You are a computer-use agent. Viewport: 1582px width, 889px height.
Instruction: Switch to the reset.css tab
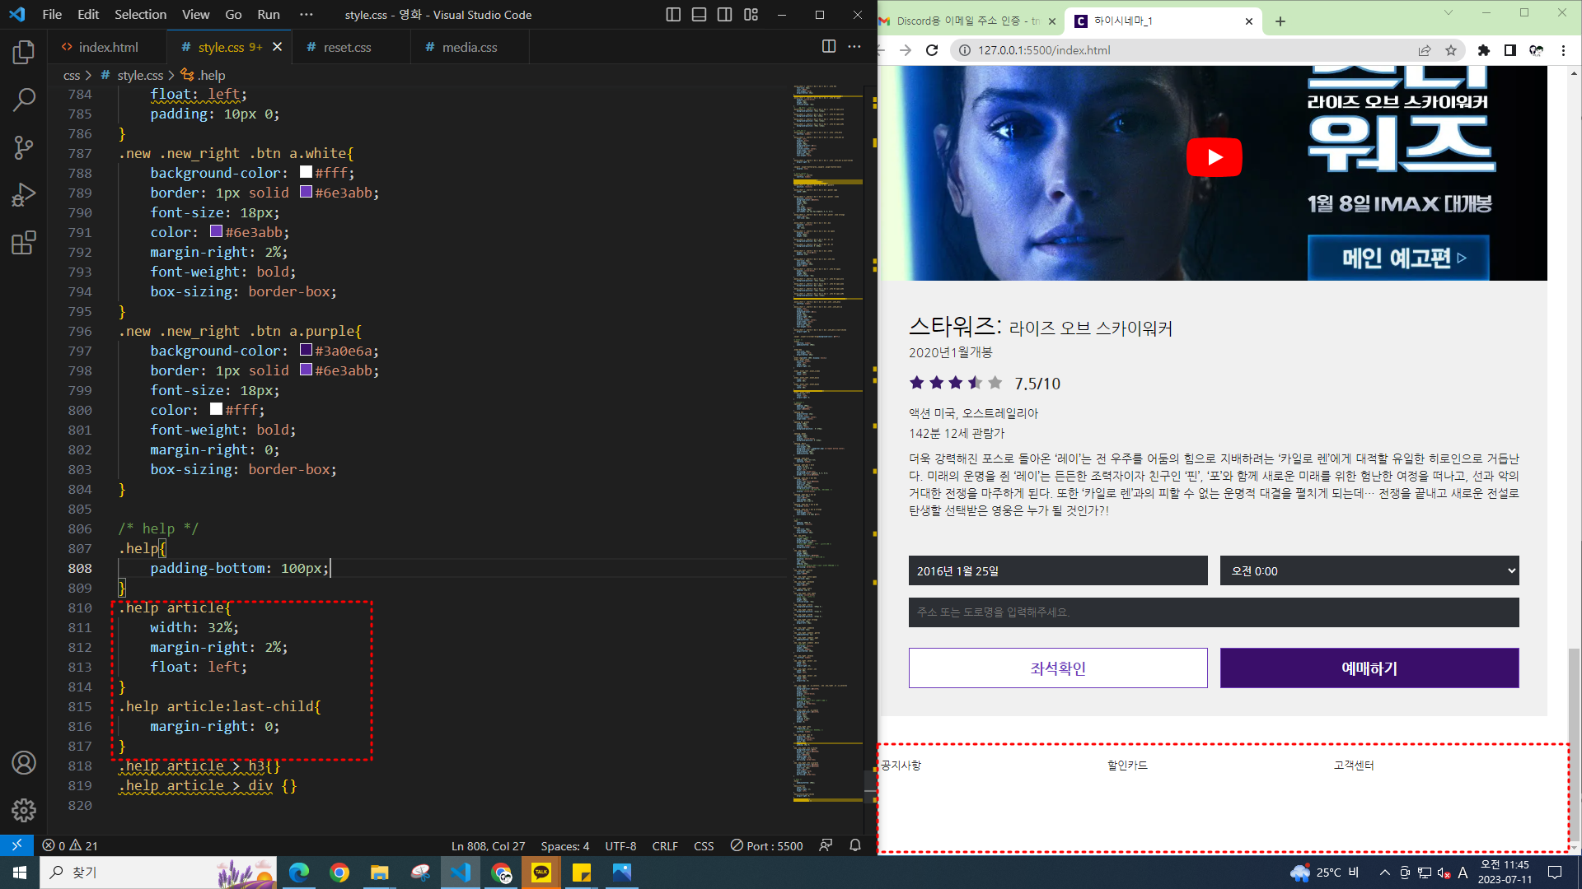(x=347, y=47)
